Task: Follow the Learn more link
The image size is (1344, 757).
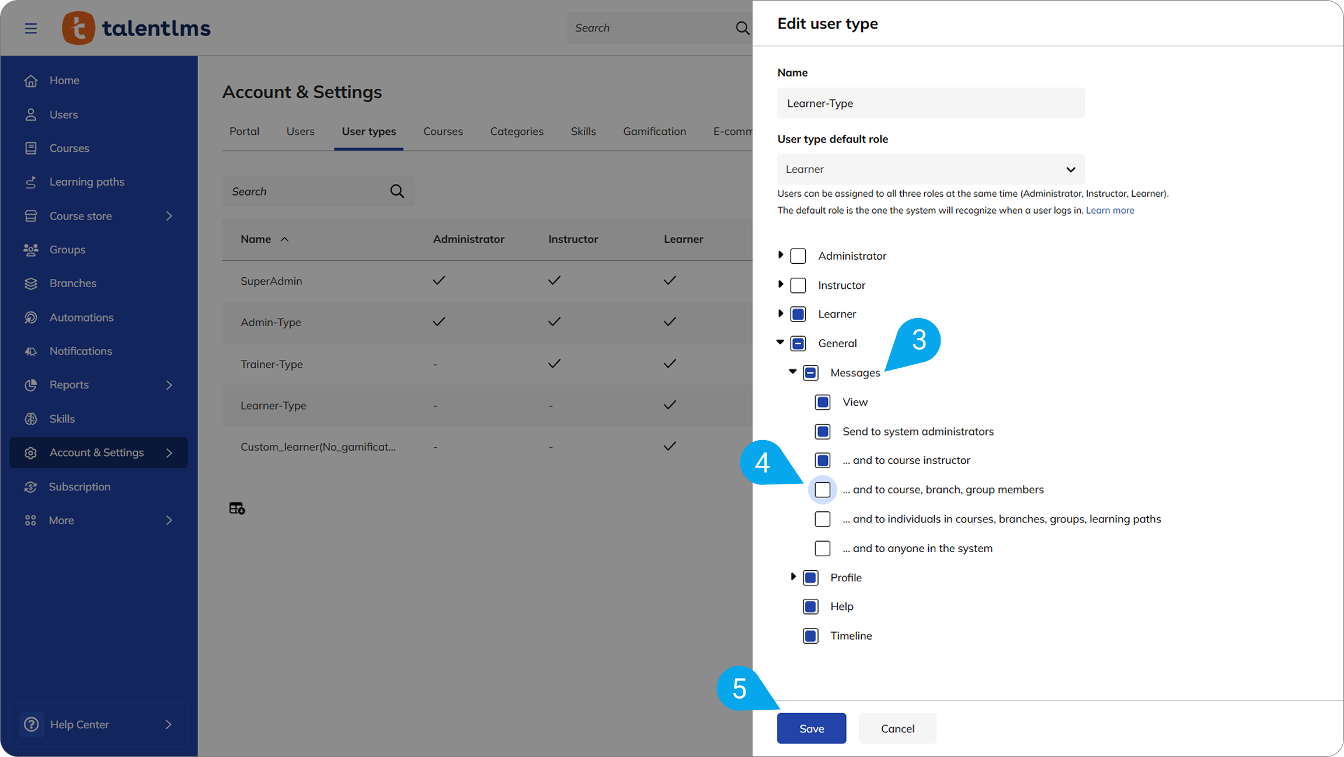Action: click(1109, 210)
